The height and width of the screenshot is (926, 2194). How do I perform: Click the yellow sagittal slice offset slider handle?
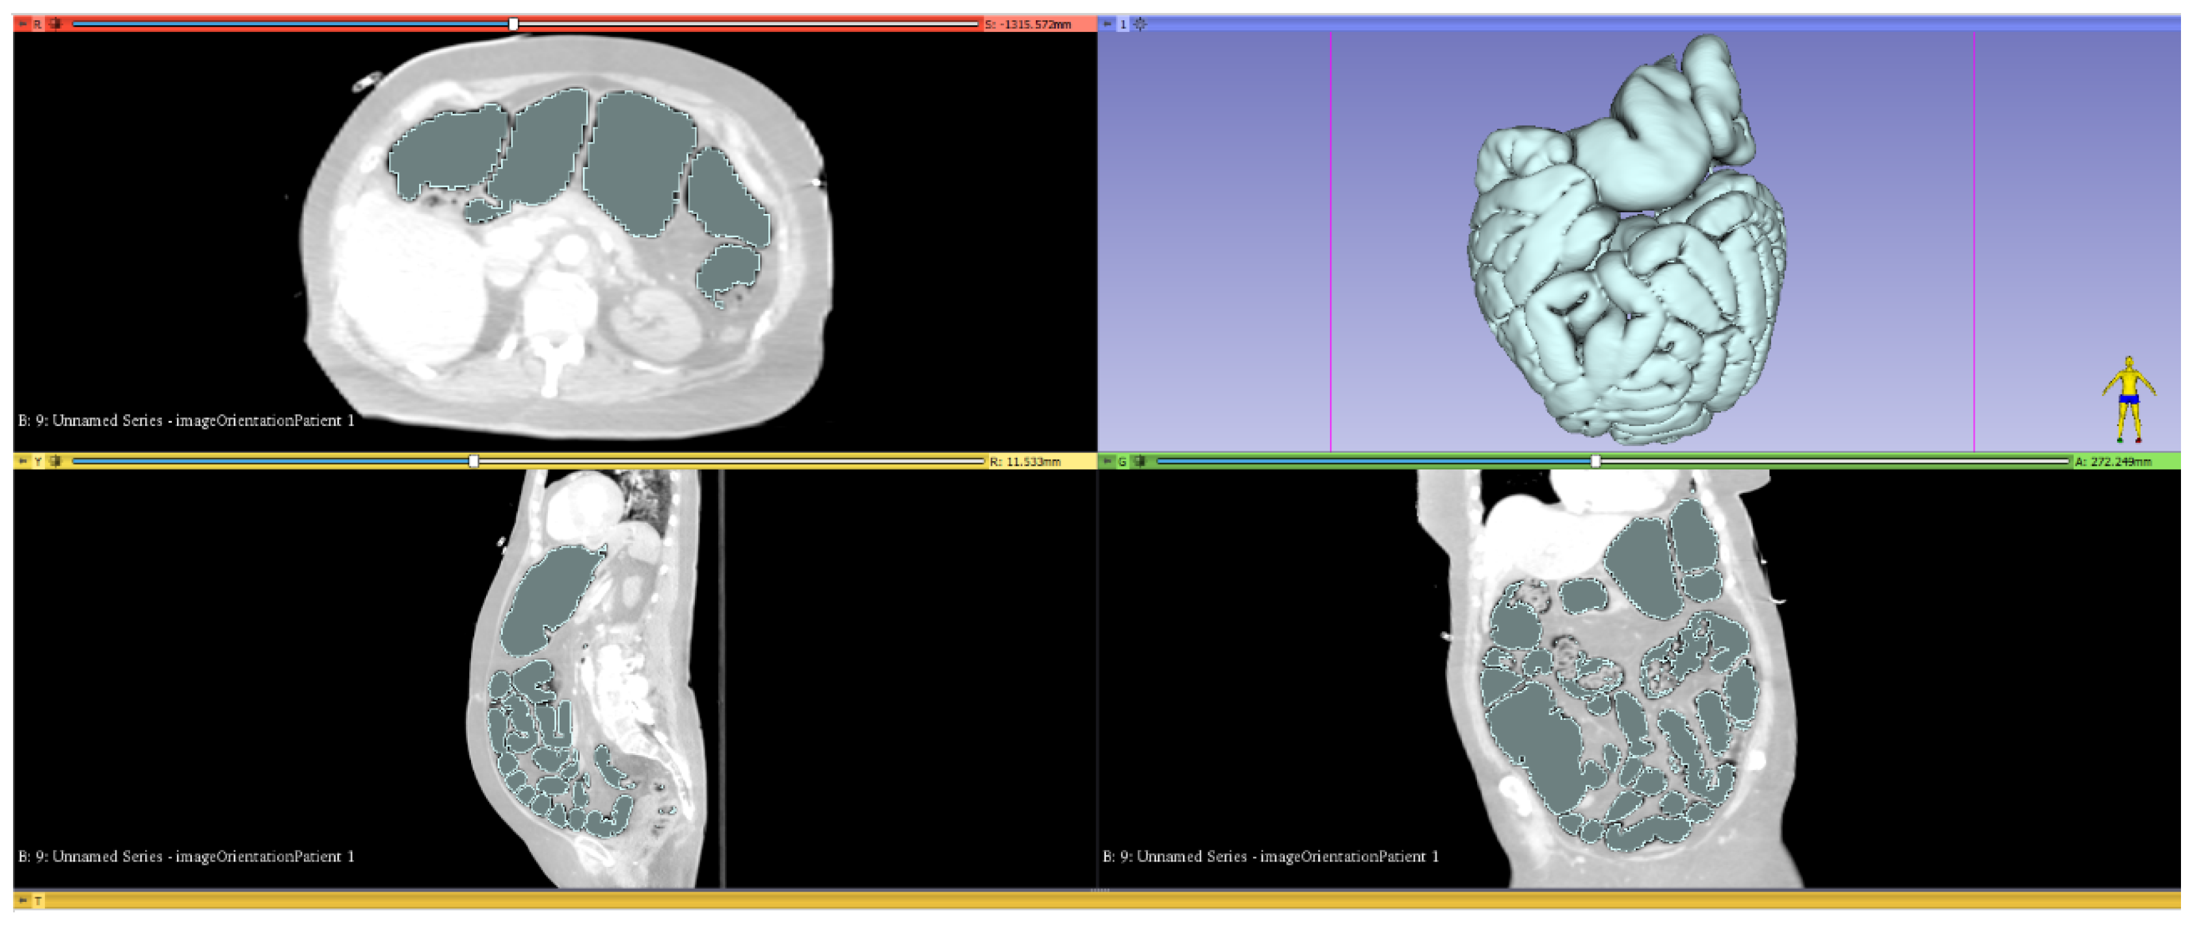point(474,461)
